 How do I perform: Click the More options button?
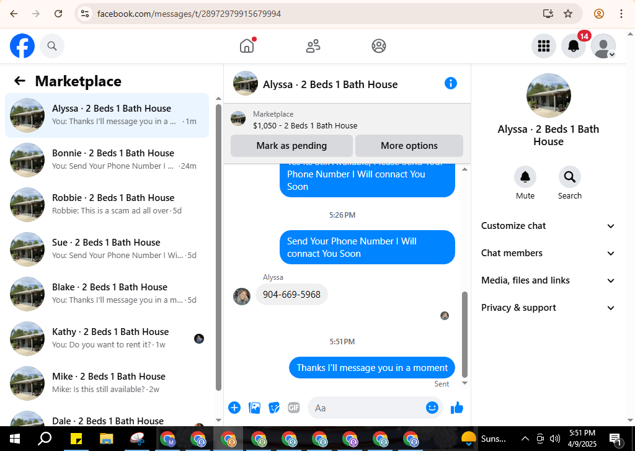(x=409, y=146)
